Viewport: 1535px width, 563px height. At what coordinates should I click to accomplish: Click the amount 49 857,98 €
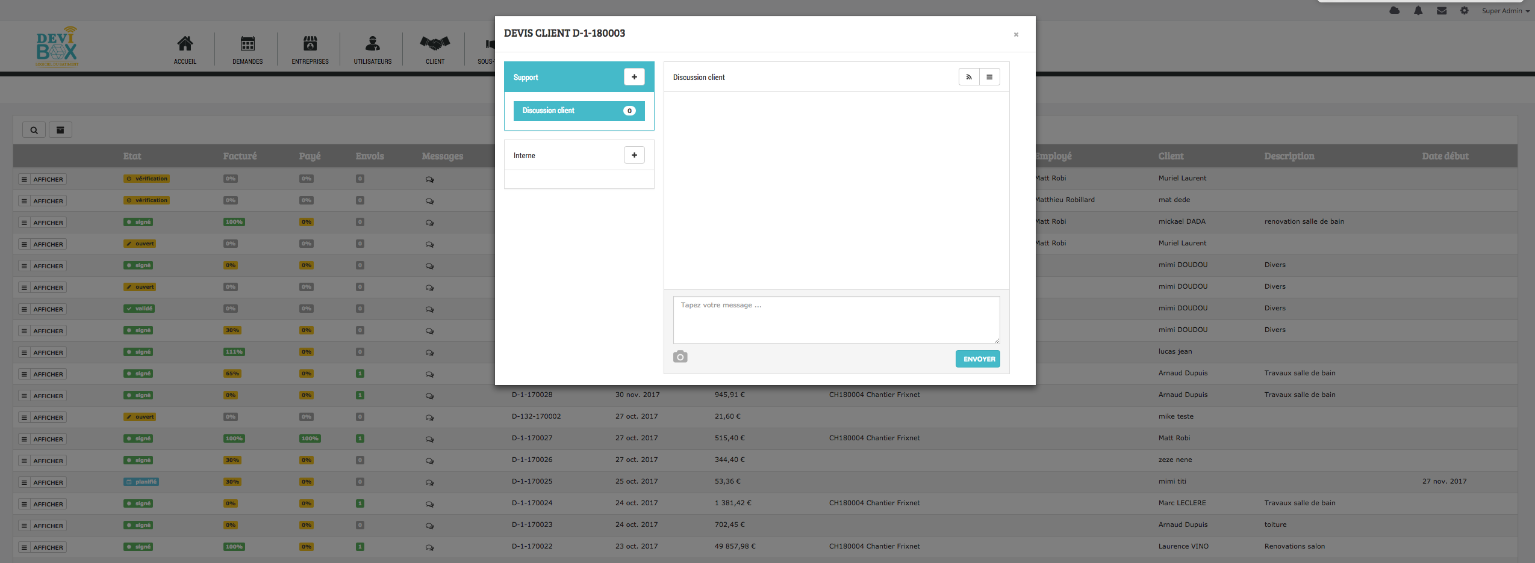pyautogui.click(x=735, y=546)
